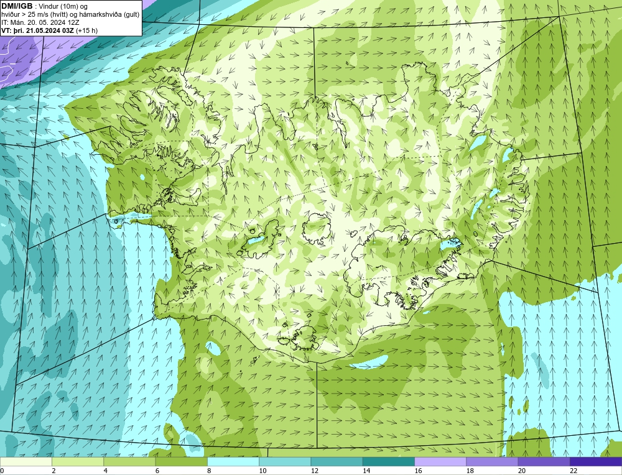This screenshot has height=475, width=622.
Task: Click the 18–20 m/s purple legend swatch
Action: point(492,462)
